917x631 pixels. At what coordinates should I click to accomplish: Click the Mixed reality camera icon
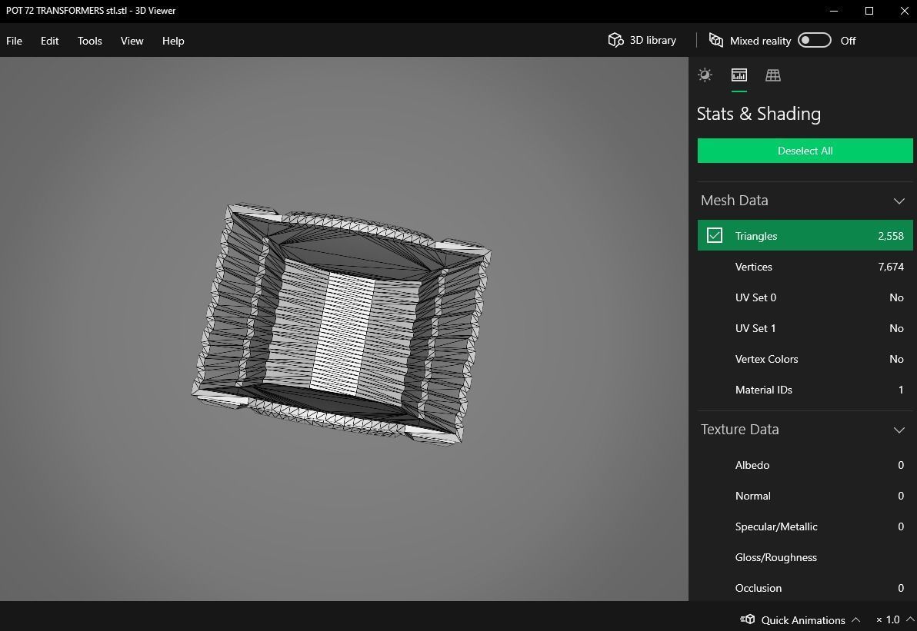click(715, 40)
